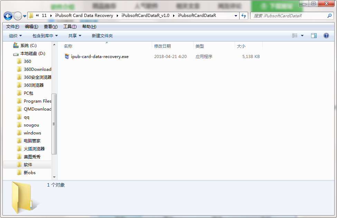
Task: Click the ipub-card-data-recovery.exe application icon
Action: tap(67, 57)
